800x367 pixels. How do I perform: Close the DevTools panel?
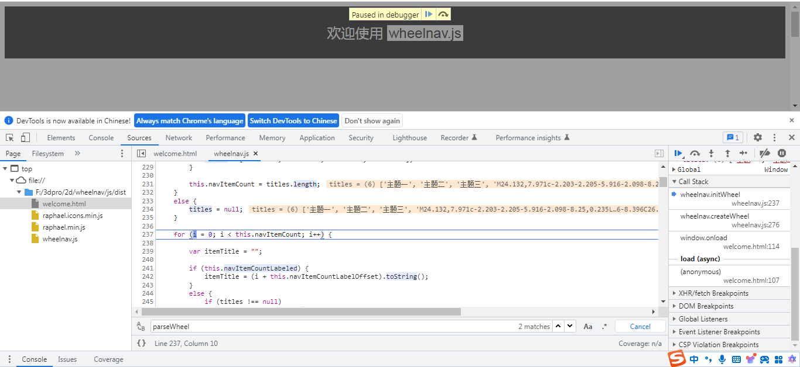[x=792, y=138]
